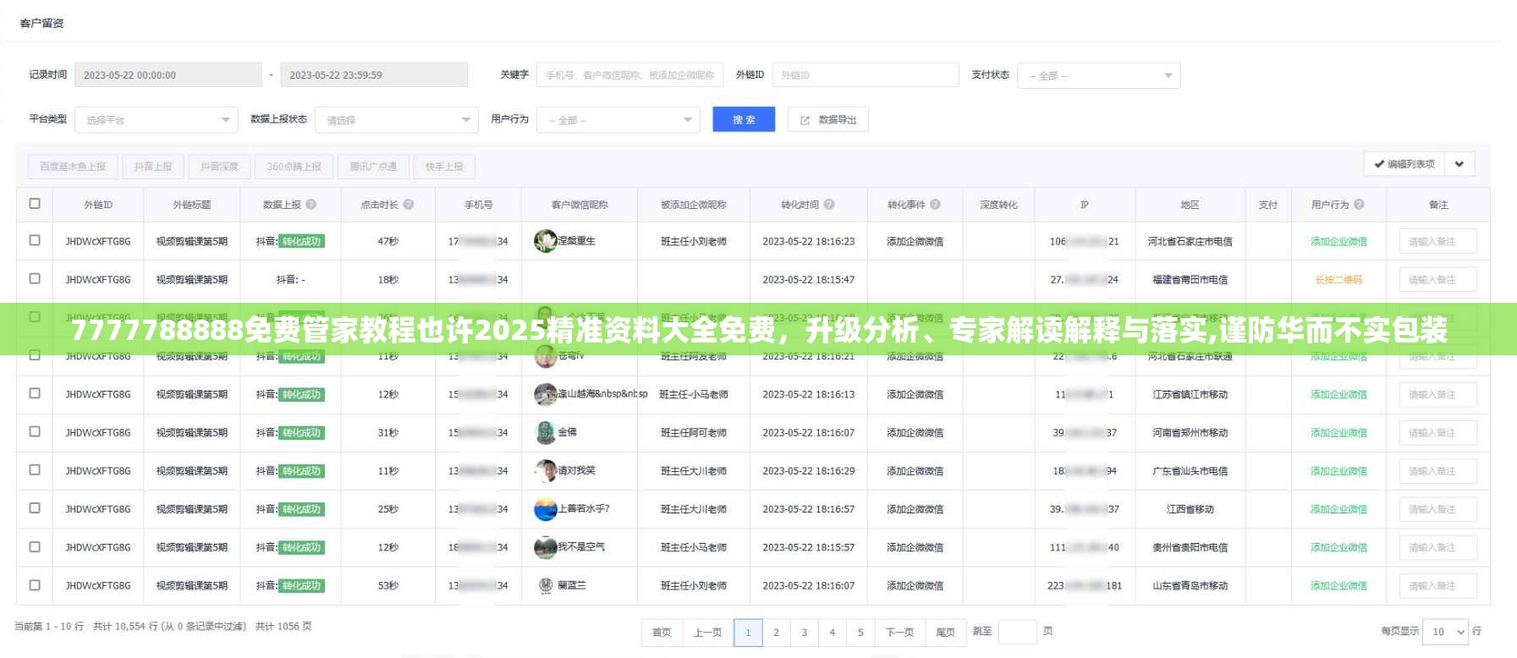
Task: Click the 转化成功 tag in 我不是空气 row
Action: (x=301, y=547)
